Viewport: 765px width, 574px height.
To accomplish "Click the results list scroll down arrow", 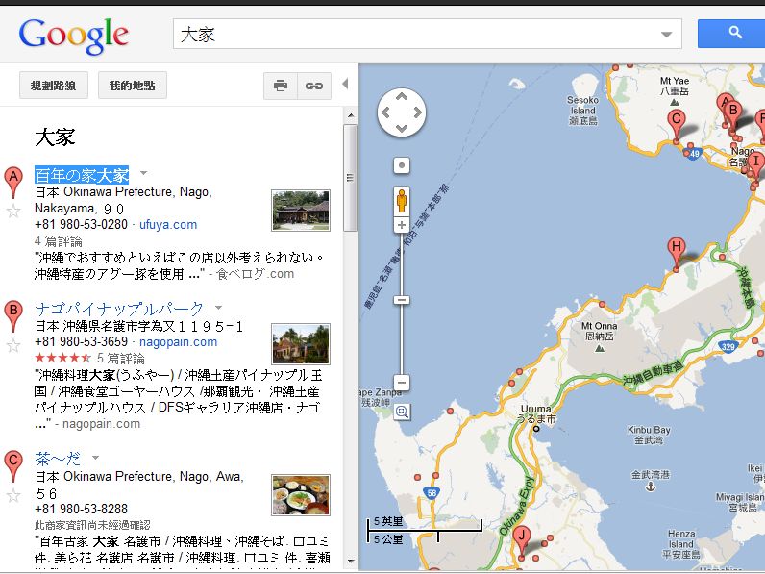I will tap(350, 562).
